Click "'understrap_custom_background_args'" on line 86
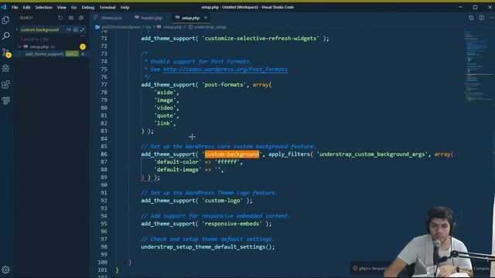Screen dimensions: 495x278 372,154
